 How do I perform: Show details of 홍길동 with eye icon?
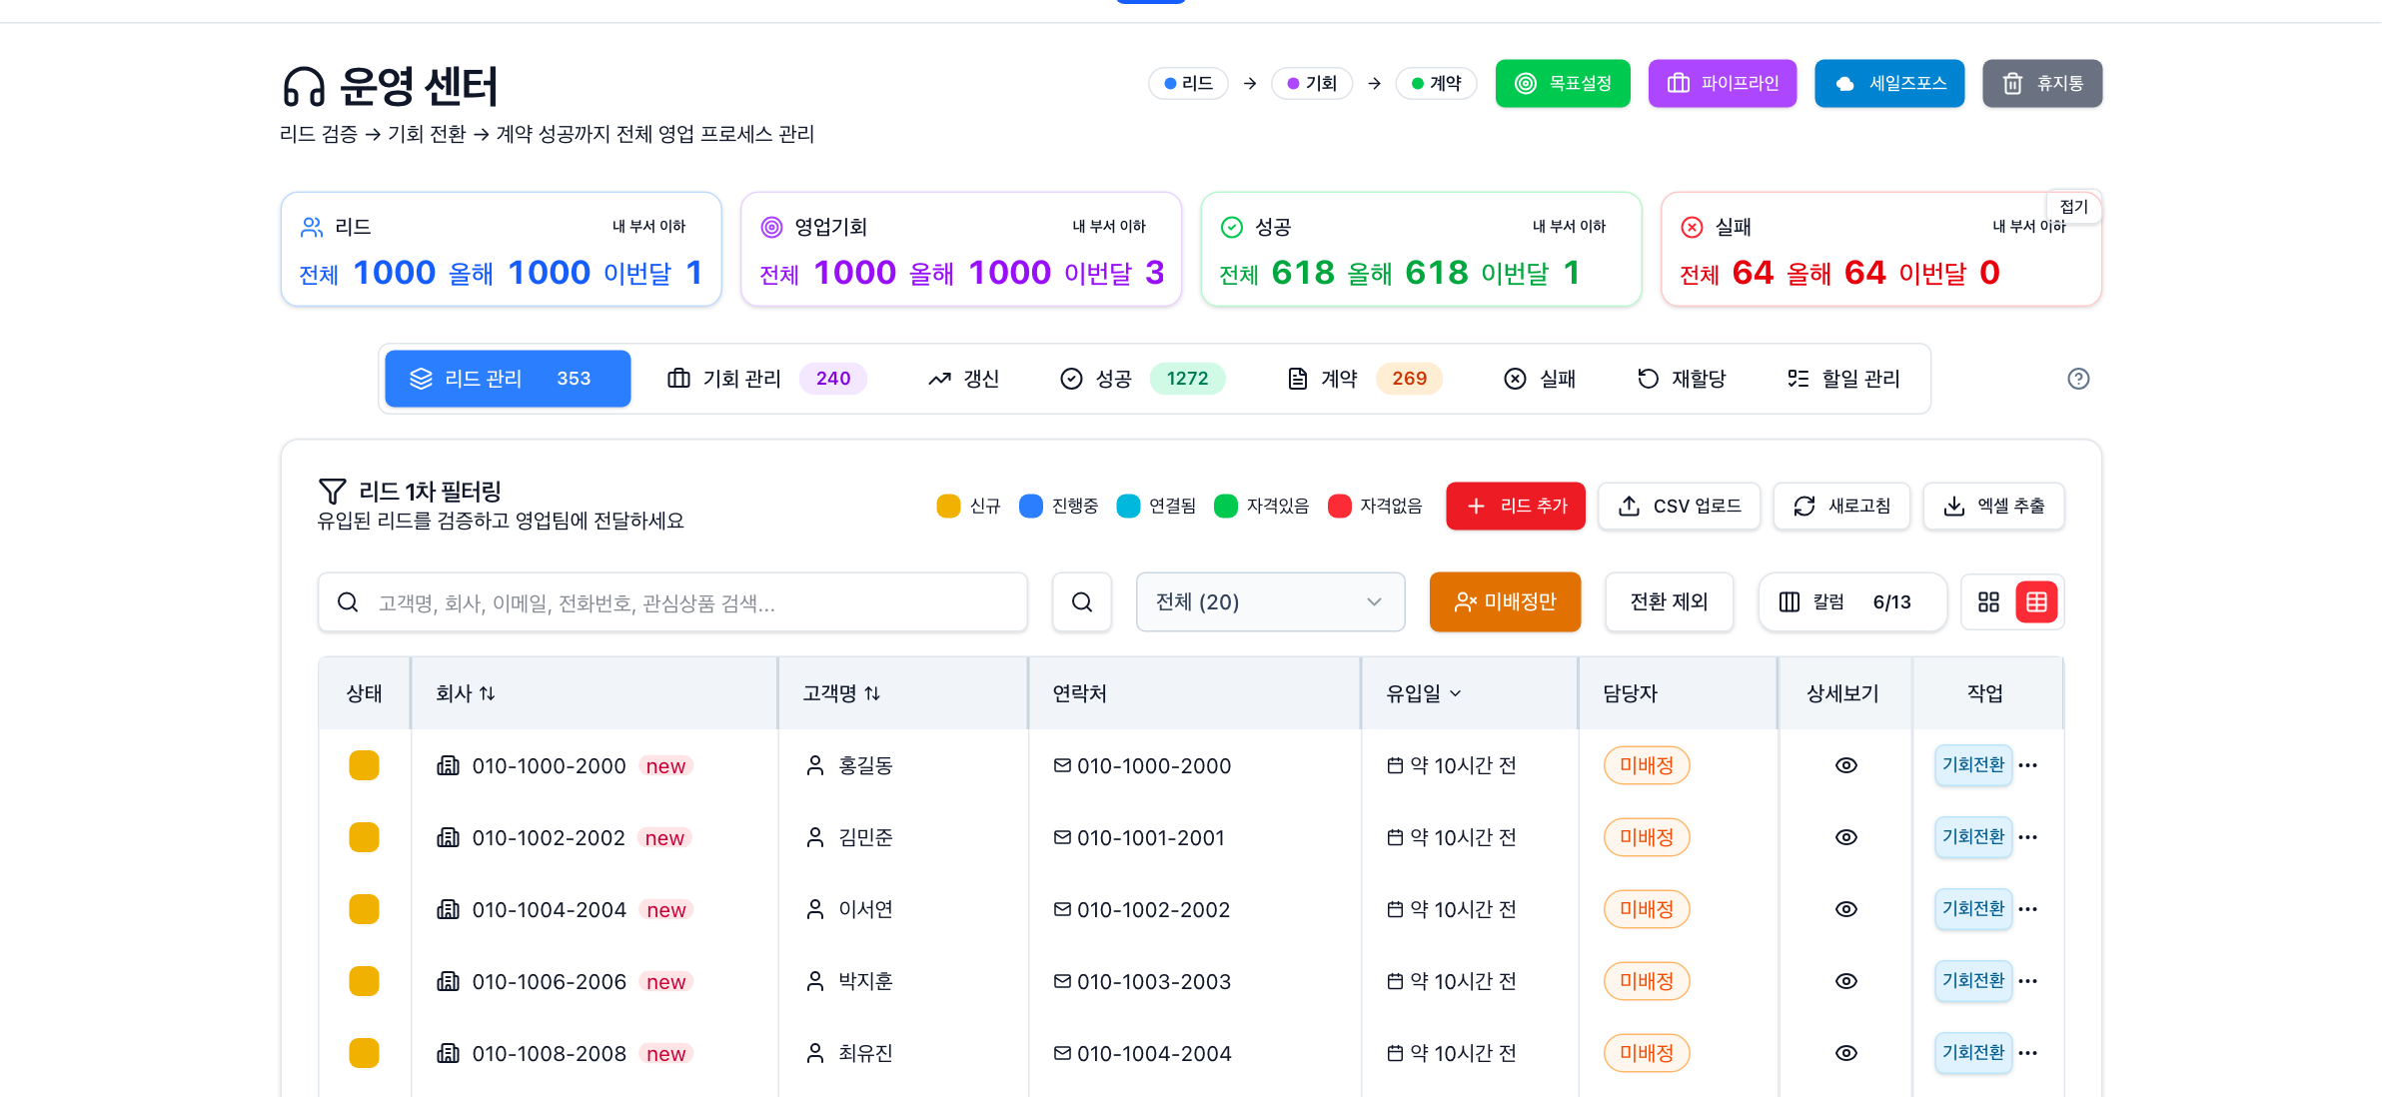click(x=1845, y=765)
